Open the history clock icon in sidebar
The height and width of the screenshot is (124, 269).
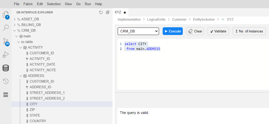coord(6,81)
